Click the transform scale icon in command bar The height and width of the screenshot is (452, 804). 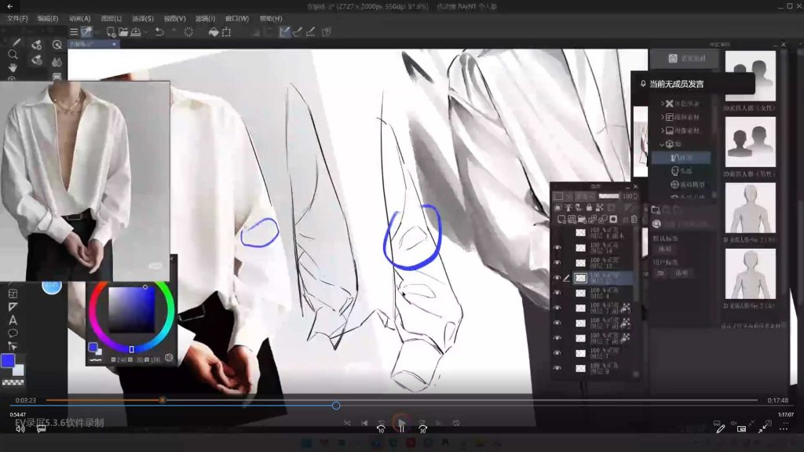pyautogui.click(x=226, y=31)
